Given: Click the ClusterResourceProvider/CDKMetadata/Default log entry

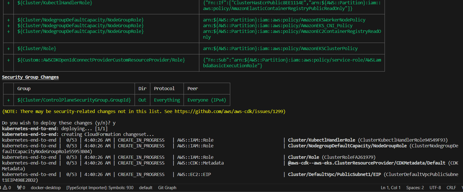Looking at the screenshot, I should (x=367, y=163).
